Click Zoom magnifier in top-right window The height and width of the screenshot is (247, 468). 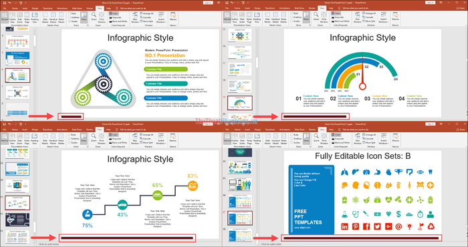coord(316,17)
